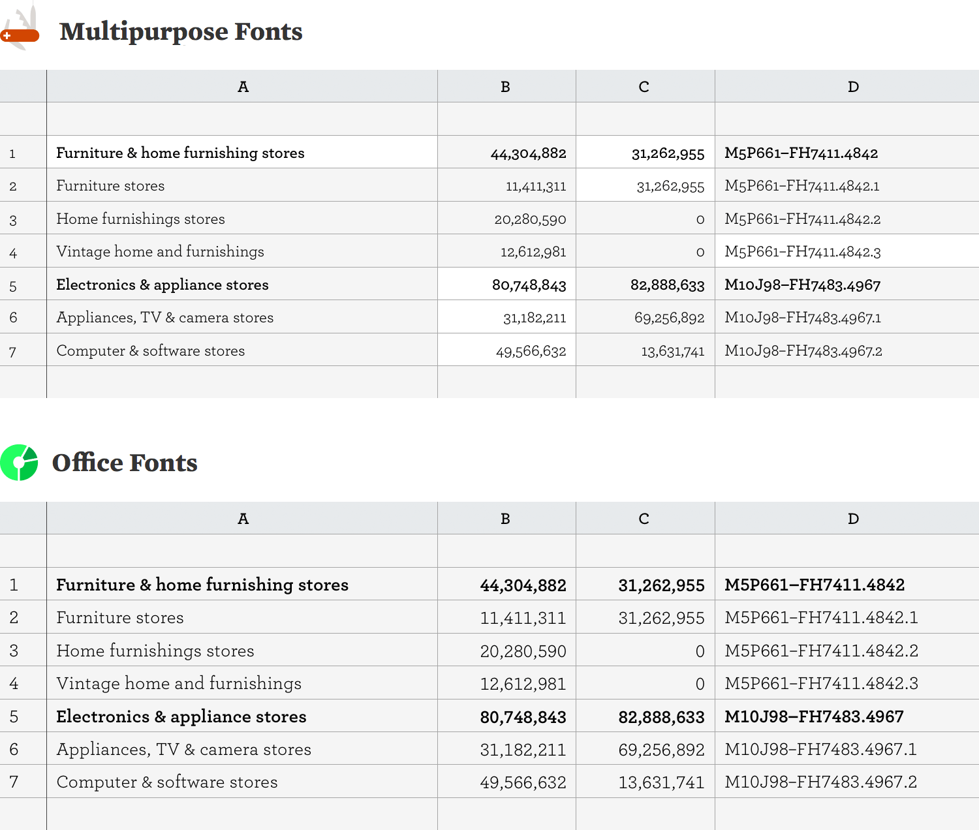Viewport: 979px width, 830px height.
Task: Open the Office Fonts heading
Action: [125, 463]
